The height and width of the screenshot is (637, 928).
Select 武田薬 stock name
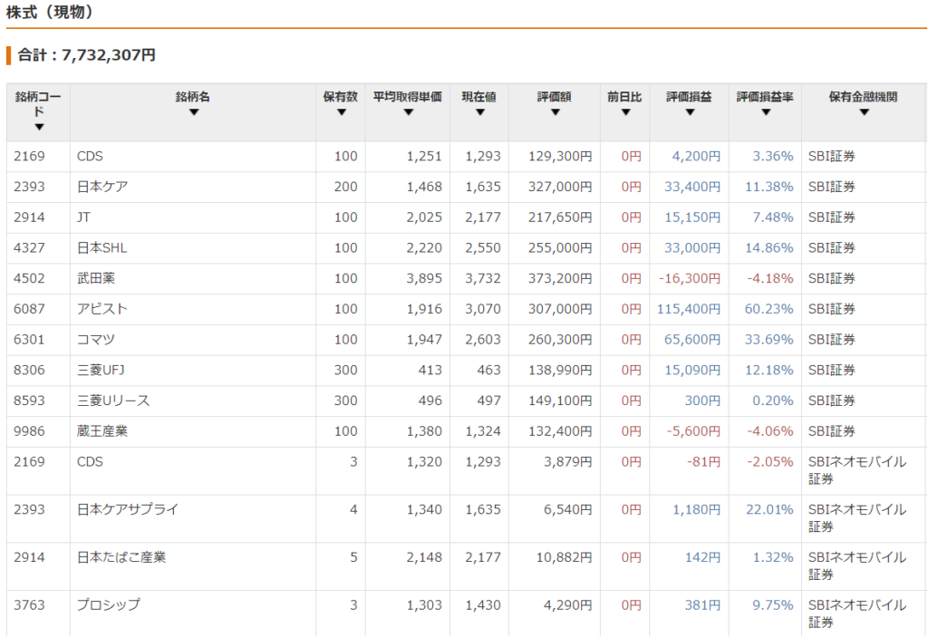point(96,278)
